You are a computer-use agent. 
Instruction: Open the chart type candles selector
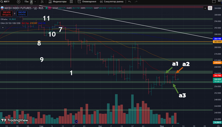[42, 2]
